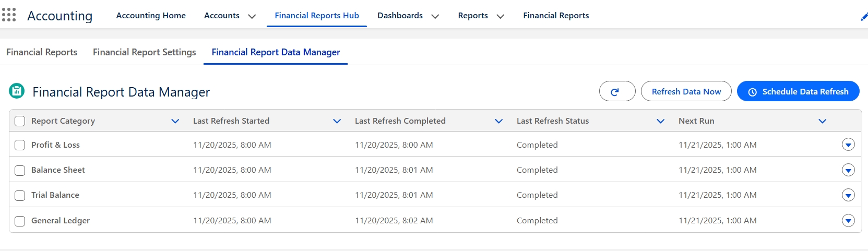Check the Profit & Loss row checkbox
The height and width of the screenshot is (251, 868).
click(20, 145)
